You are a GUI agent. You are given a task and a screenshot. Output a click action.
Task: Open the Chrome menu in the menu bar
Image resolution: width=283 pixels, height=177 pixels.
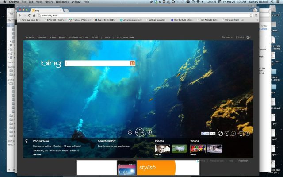pyautogui.click(x=14, y=2)
